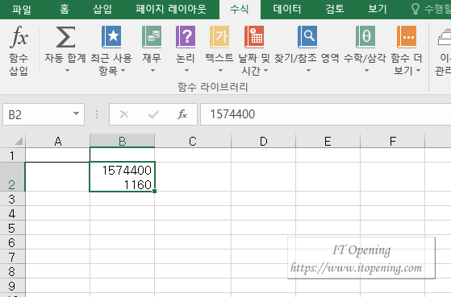The height and width of the screenshot is (297, 451).
Task: Click the fx icon beside the formula bar
Action: (x=182, y=114)
